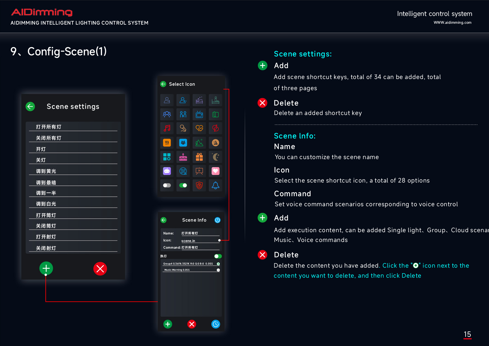489x346 pixels.
Task: Choose the orange gift box icon
Action: (199, 157)
